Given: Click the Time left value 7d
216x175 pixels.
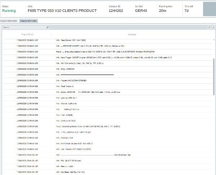Looking at the screenshot, I should click(186, 11).
